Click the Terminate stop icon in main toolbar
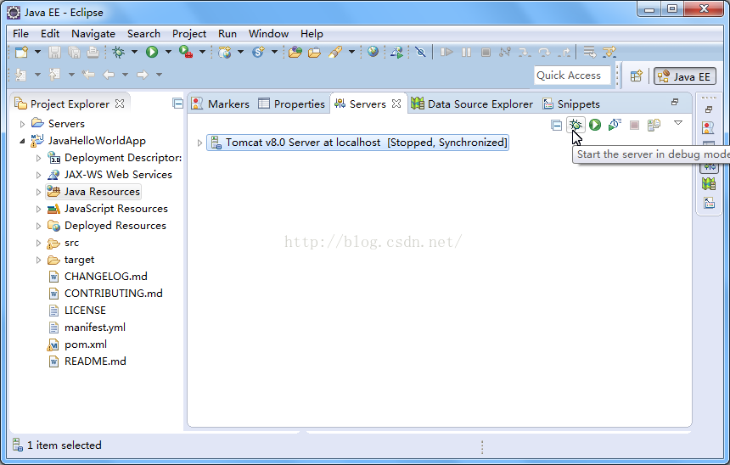This screenshot has height=465, width=730. [486, 52]
